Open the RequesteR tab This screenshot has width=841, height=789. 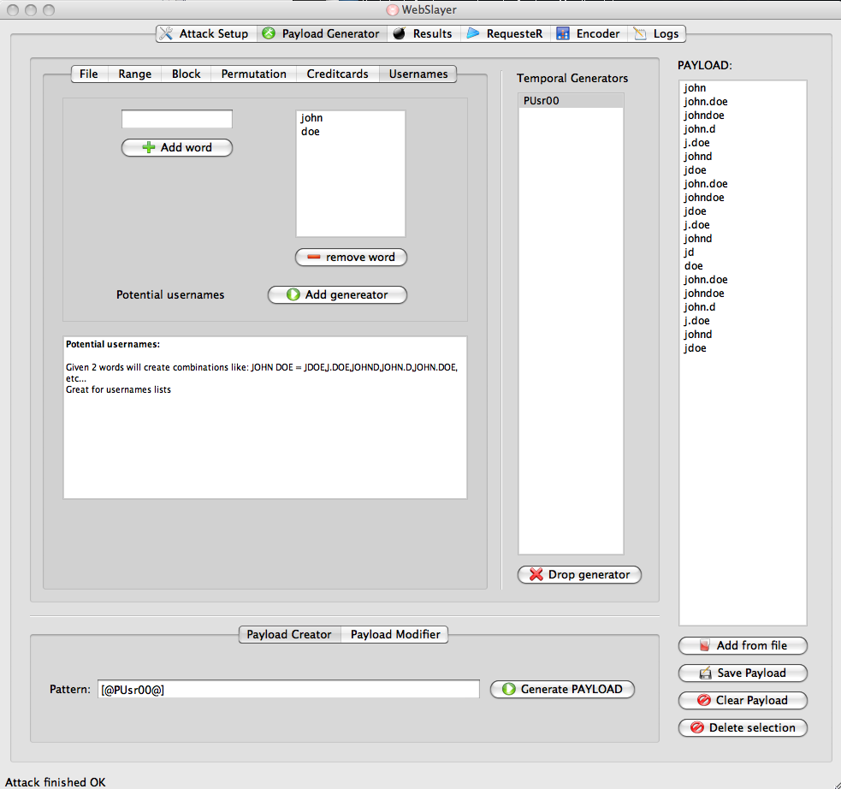[506, 33]
